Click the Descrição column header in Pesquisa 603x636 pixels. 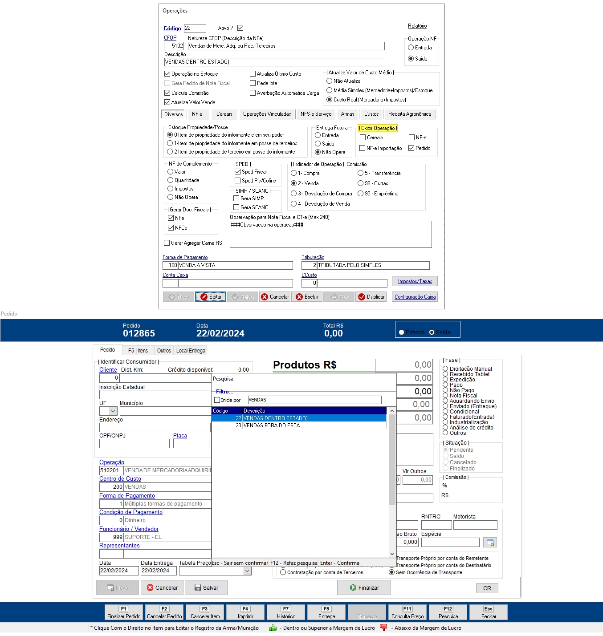click(314, 411)
